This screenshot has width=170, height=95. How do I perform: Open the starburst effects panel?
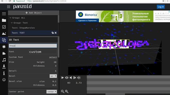(x=4, y=47)
